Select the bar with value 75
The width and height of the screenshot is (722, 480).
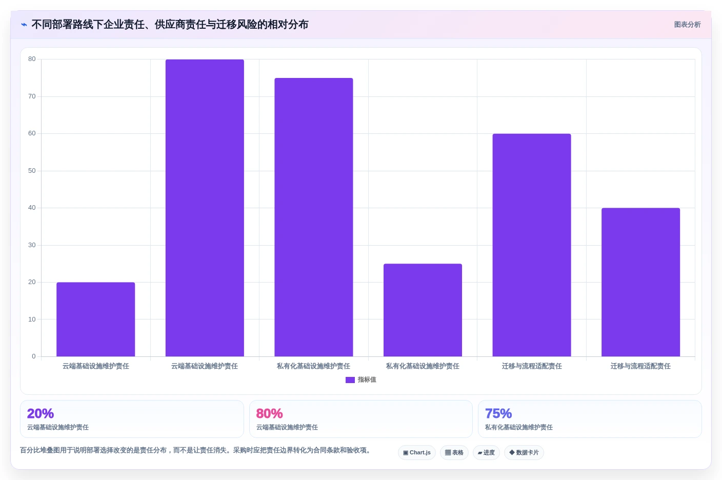pos(314,217)
